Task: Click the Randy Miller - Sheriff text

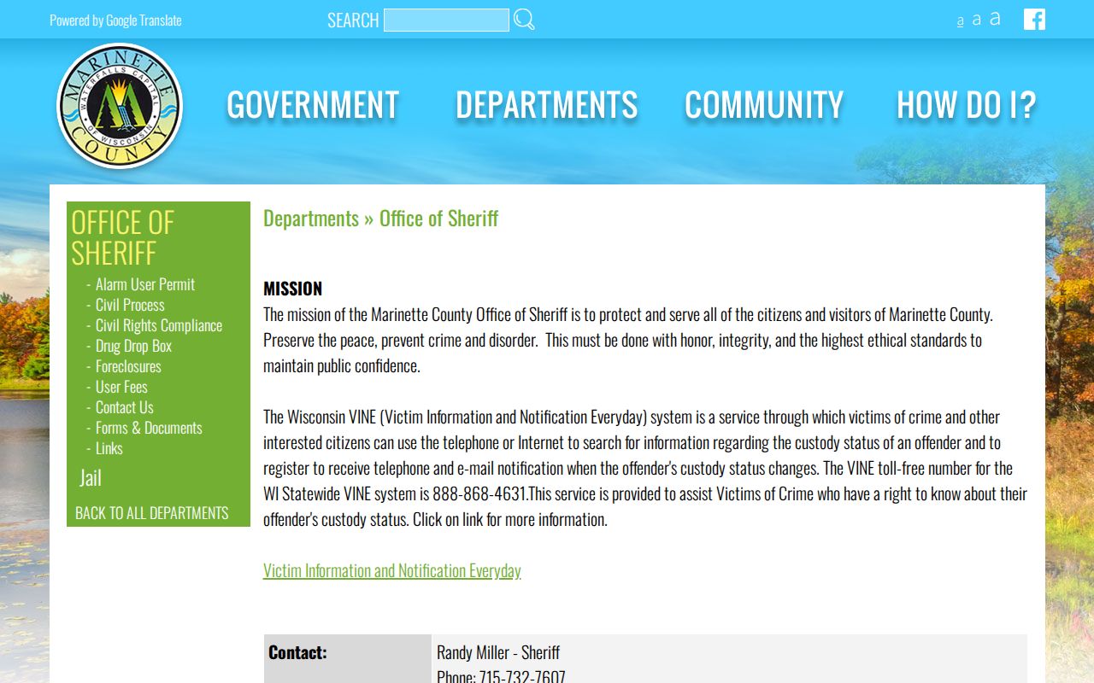Action: pyautogui.click(x=498, y=652)
